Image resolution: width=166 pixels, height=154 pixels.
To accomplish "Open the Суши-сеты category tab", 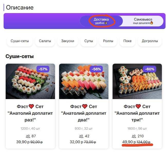I will 20,41.
